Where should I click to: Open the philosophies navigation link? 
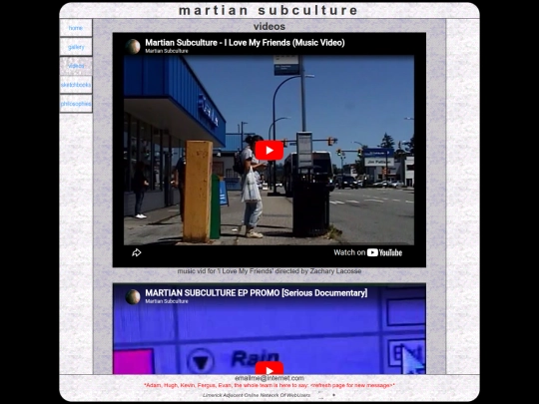pyautogui.click(x=76, y=104)
